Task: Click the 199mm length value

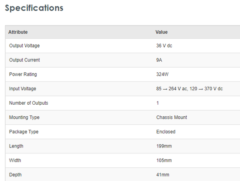Action: pyautogui.click(x=164, y=146)
